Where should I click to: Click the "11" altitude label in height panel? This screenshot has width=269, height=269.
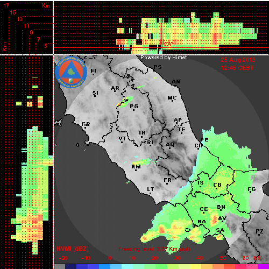tap(26, 26)
